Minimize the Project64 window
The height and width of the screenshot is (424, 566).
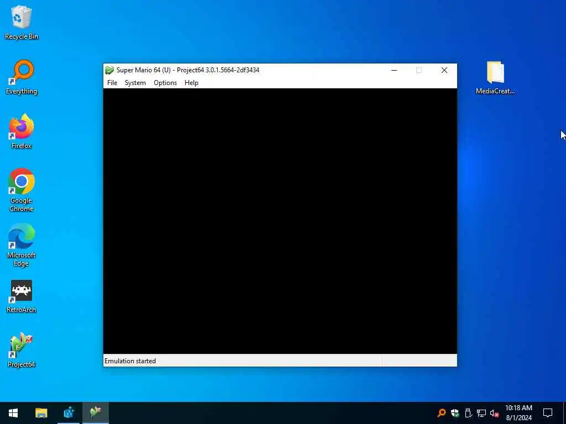pos(394,70)
